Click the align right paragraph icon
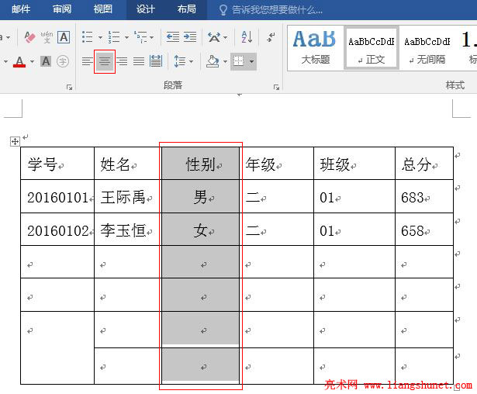 [122, 61]
